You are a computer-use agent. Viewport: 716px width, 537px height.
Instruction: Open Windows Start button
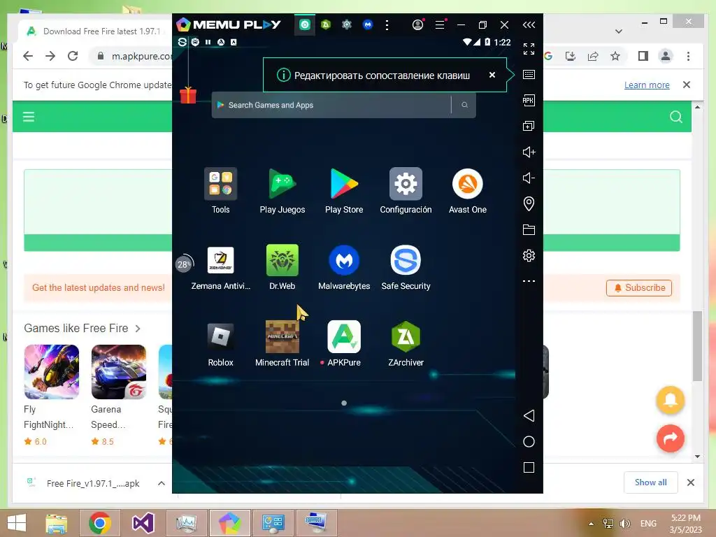click(x=17, y=523)
